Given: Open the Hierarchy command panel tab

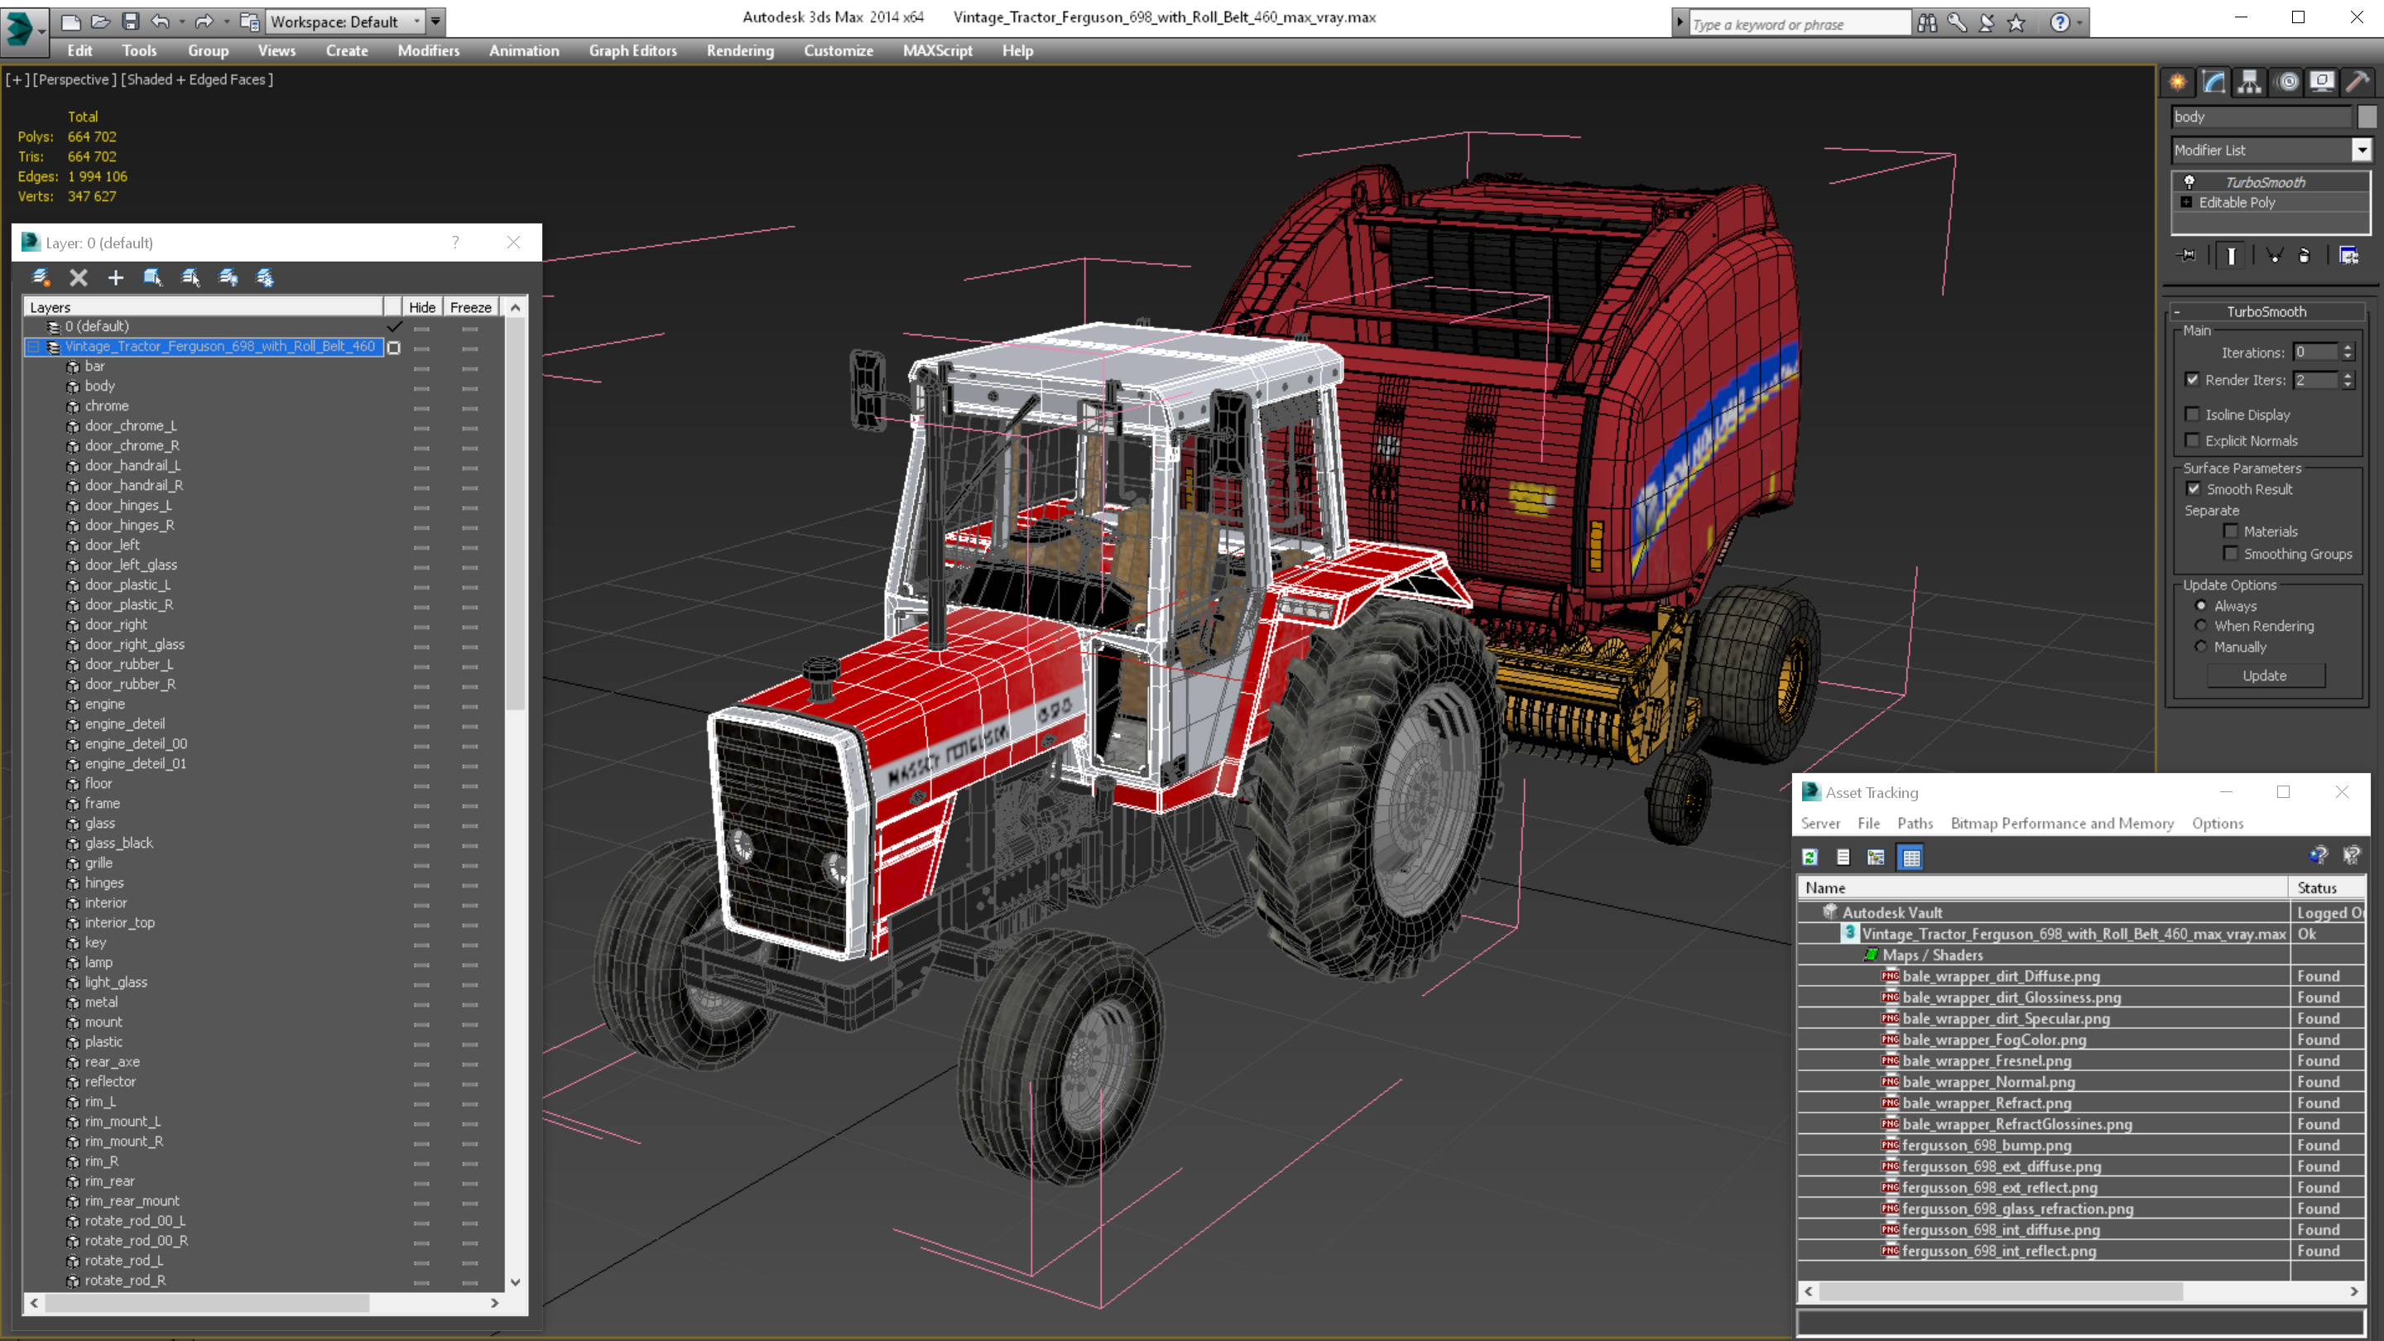Looking at the screenshot, I should click(2249, 83).
